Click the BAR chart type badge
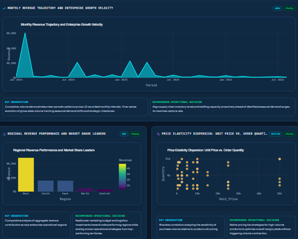This screenshot has height=239, width=298. [124, 134]
